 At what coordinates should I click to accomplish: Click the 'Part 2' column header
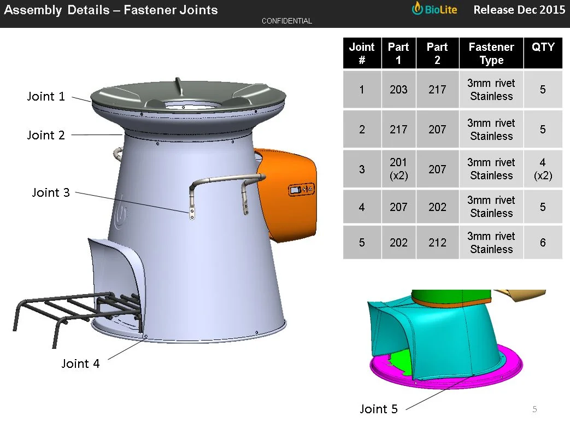[x=437, y=53]
